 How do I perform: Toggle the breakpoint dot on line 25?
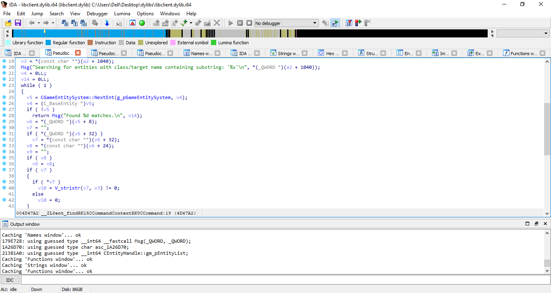click(4, 97)
